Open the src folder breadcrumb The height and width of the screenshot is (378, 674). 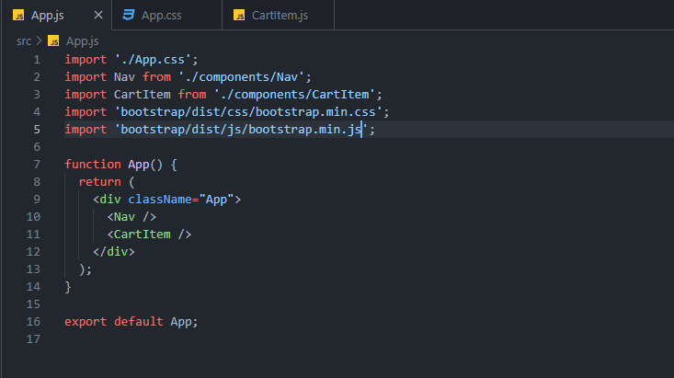point(24,41)
